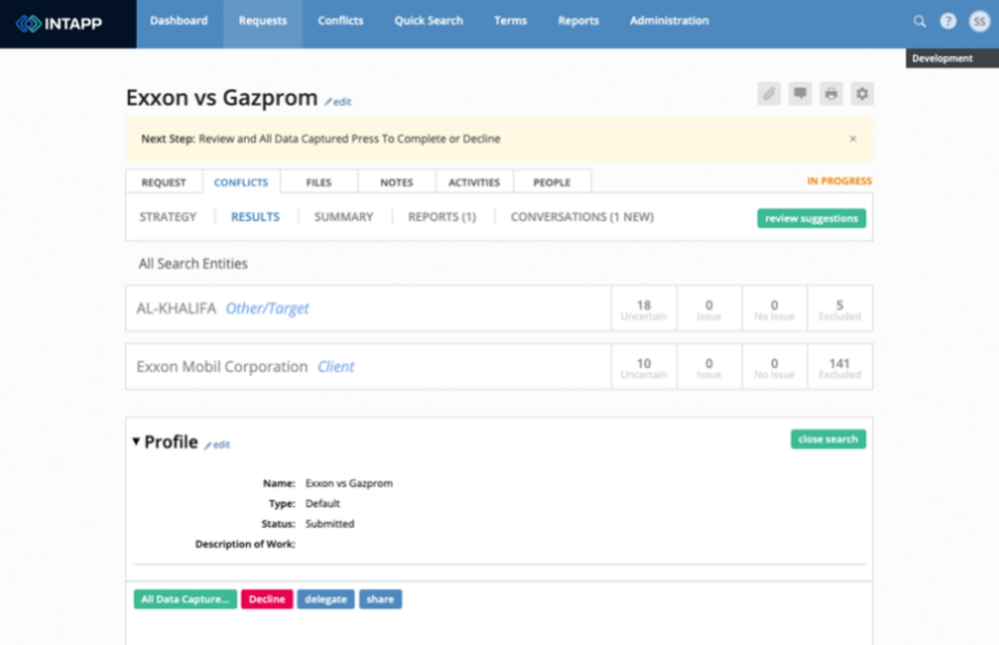
Task: Open the comment bubble icon
Action: pos(800,94)
